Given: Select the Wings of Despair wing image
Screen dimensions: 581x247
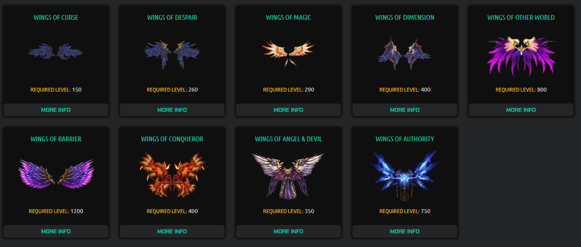Looking at the screenshot, I should tap(172, 54).
